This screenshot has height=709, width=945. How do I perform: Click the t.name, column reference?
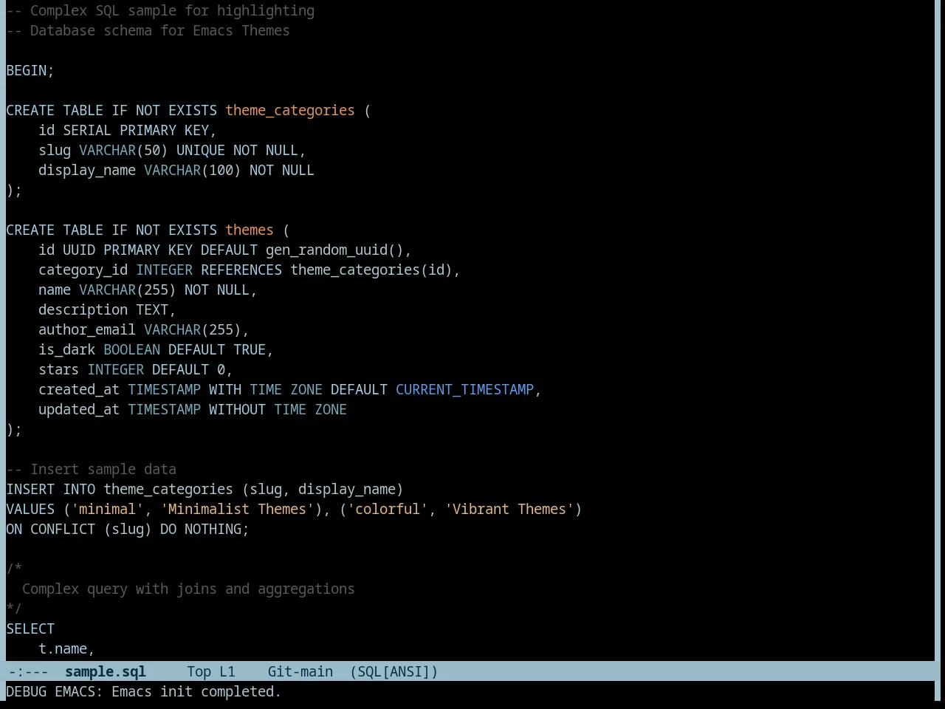click(x=66, y=648)
